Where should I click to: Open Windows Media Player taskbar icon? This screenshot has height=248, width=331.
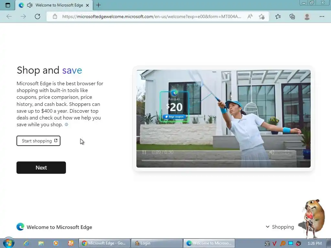tap(56, 243)
